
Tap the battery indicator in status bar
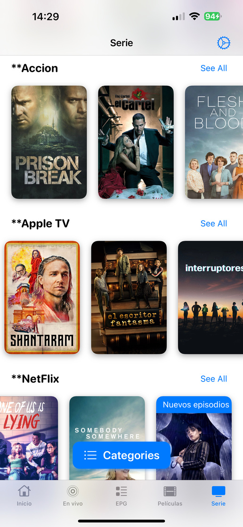point(212,16)
